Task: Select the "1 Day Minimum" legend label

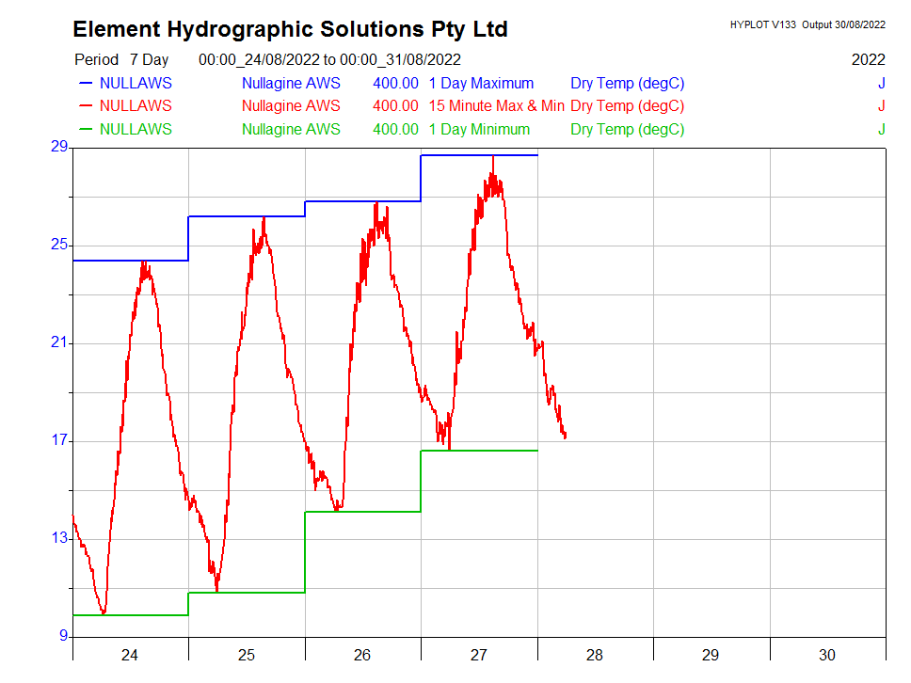Action: click(x=479, y=130)
